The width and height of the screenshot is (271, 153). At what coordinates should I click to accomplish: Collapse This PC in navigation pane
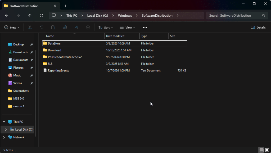click(x=4, y=122)
